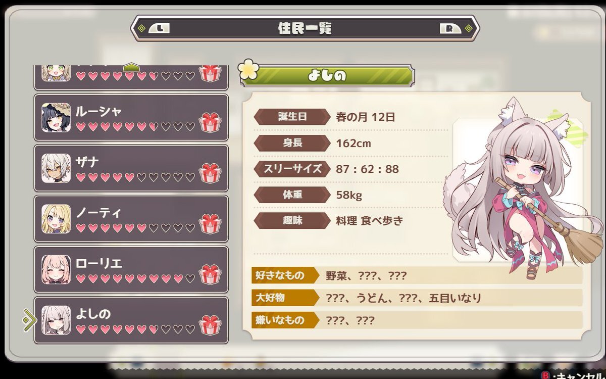The image size is (606, 379).
Task: Open the ローリエ resident entry
Action: point(131,269)
